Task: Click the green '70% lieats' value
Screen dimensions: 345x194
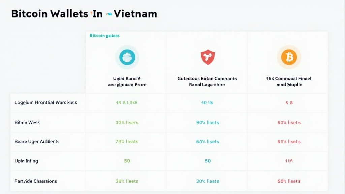Action: [127, 141]
